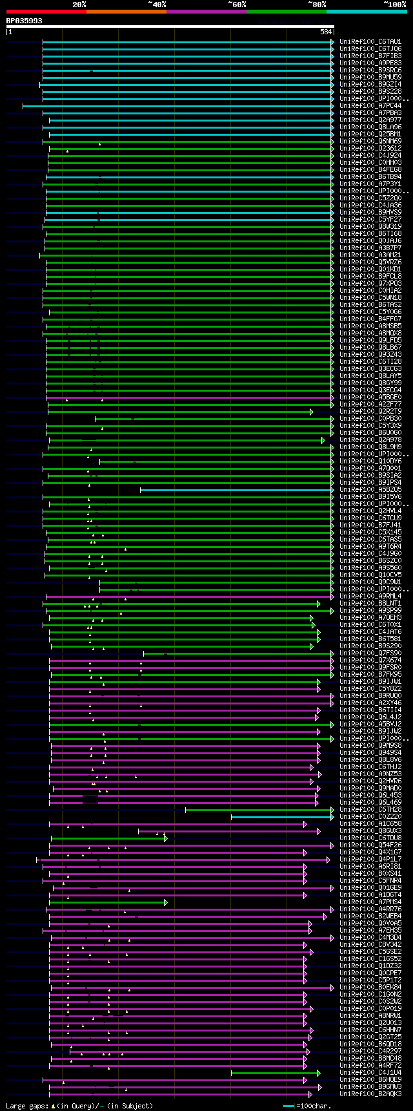Select hit label UniRef100_Q25BM1

click(x=370, y=134)
